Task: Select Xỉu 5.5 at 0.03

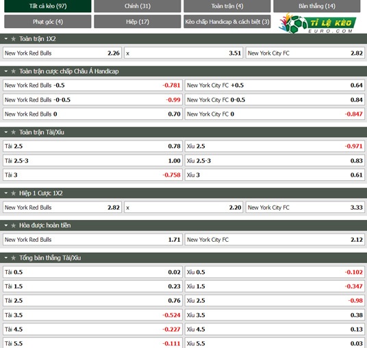Action: (275, 343)
